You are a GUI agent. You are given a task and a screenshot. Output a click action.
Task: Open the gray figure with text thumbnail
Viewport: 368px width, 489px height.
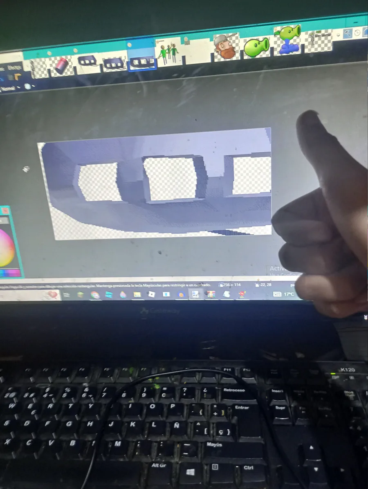coord(318,41)
